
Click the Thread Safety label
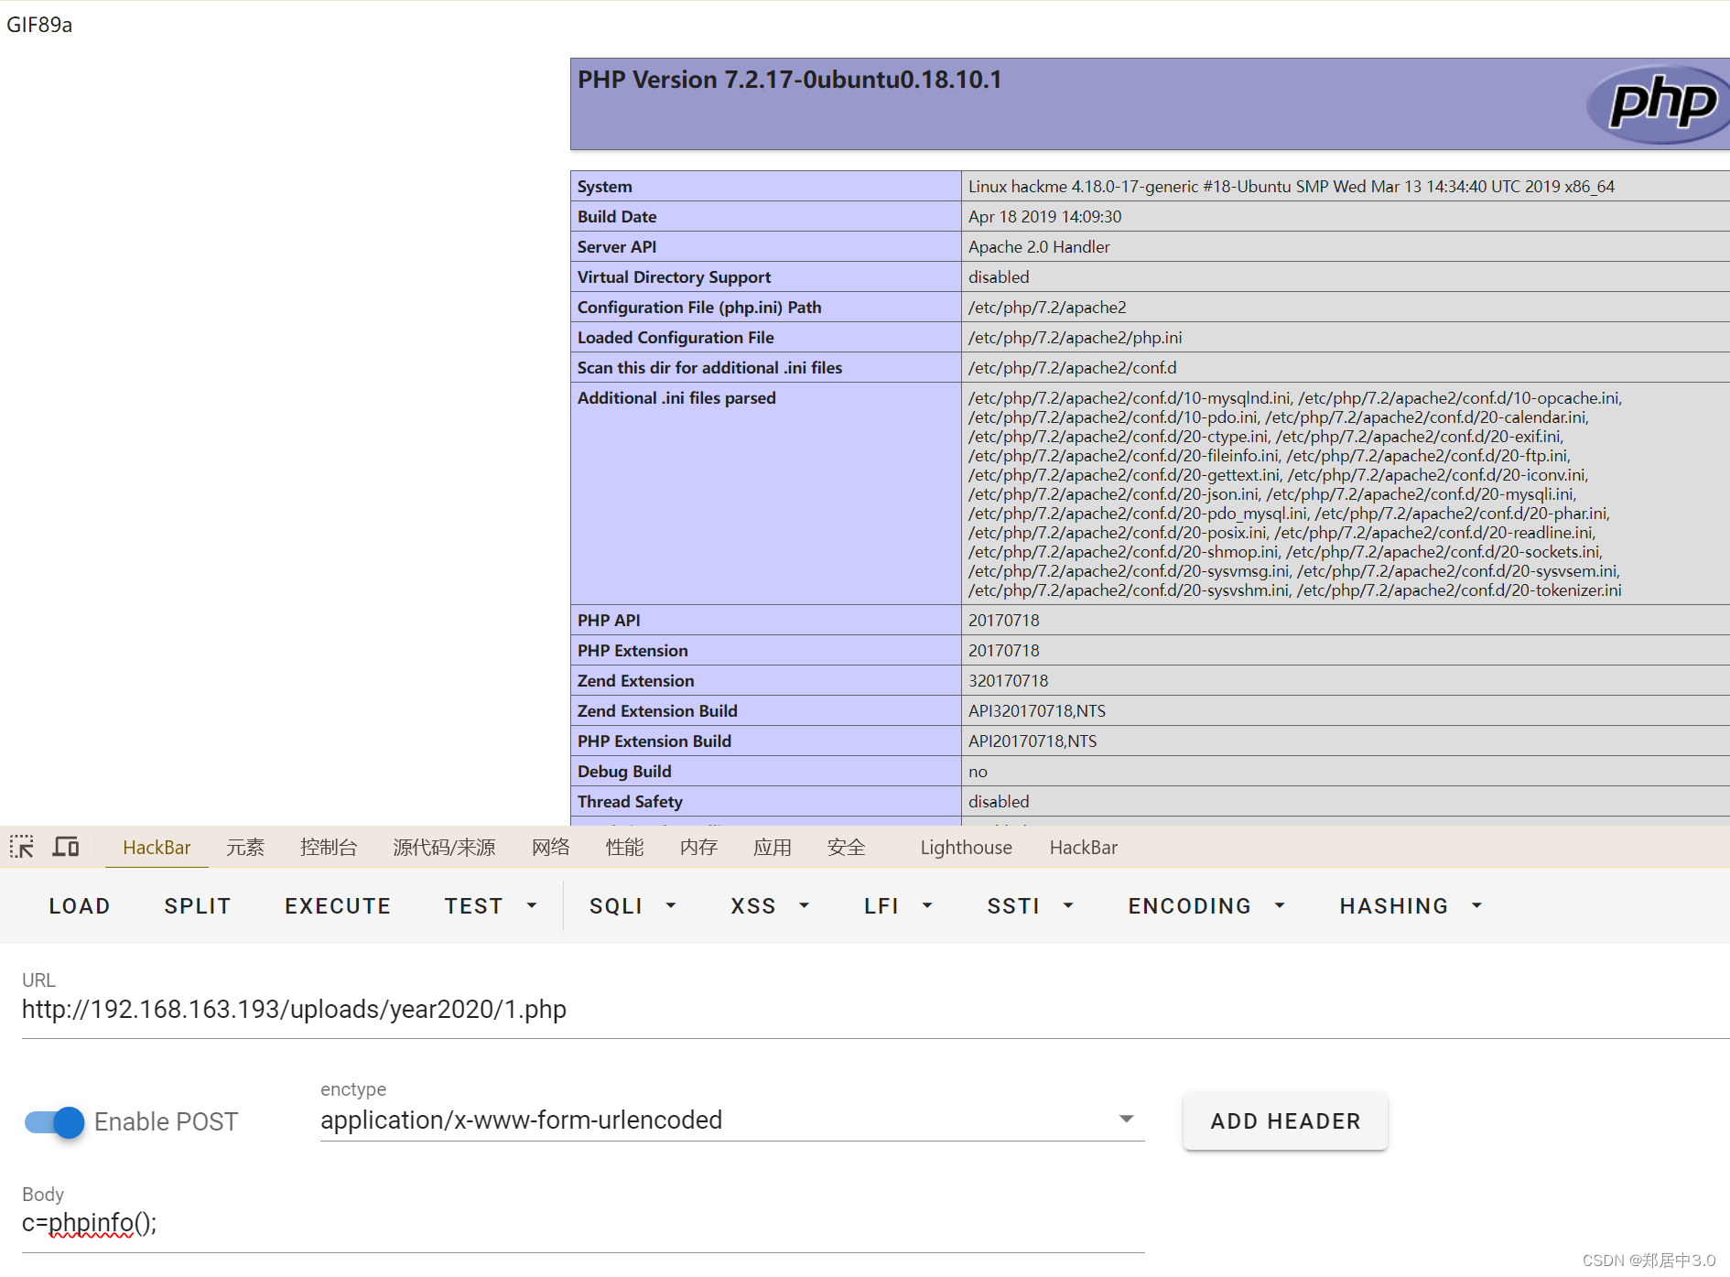coord(630,802)
